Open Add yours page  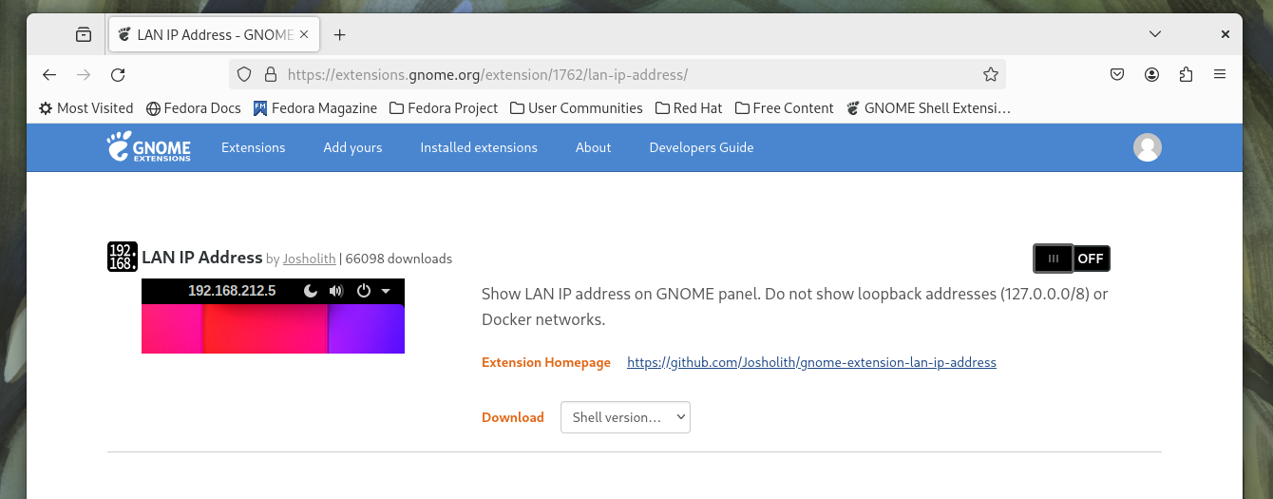tap(352, 147)
